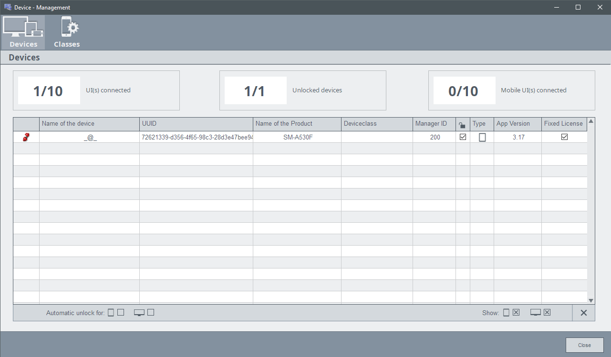Select the Deviceclass cell in first row
This screenshot has width=611, height=357.
[377, 137]
